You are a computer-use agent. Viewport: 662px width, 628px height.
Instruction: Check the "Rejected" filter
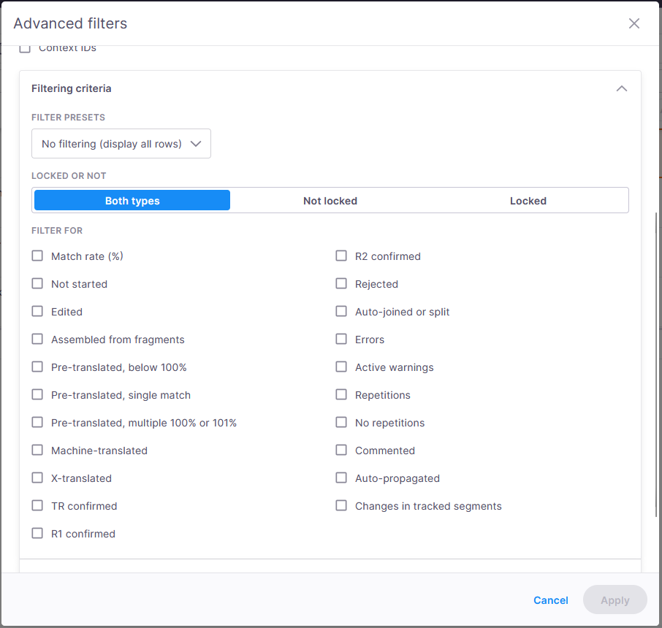click(x=340, y=283)
